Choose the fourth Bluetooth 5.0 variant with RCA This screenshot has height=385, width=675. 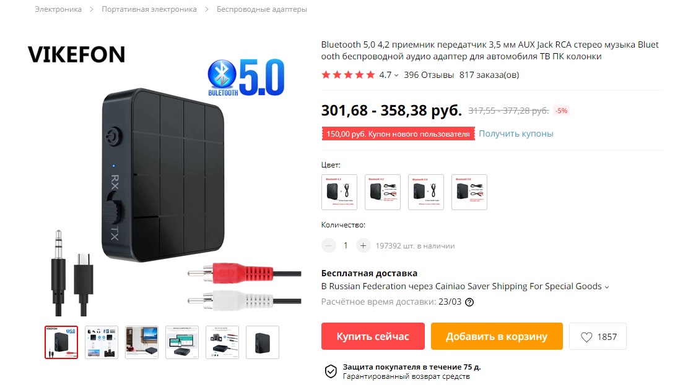[x=469, y=192]
